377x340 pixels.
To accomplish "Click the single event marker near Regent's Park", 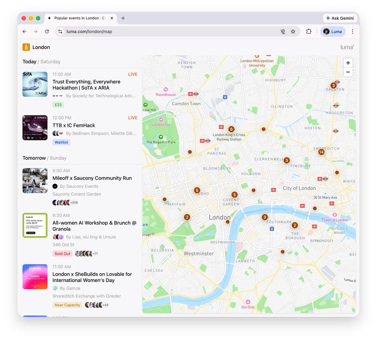I will (190, 152).
